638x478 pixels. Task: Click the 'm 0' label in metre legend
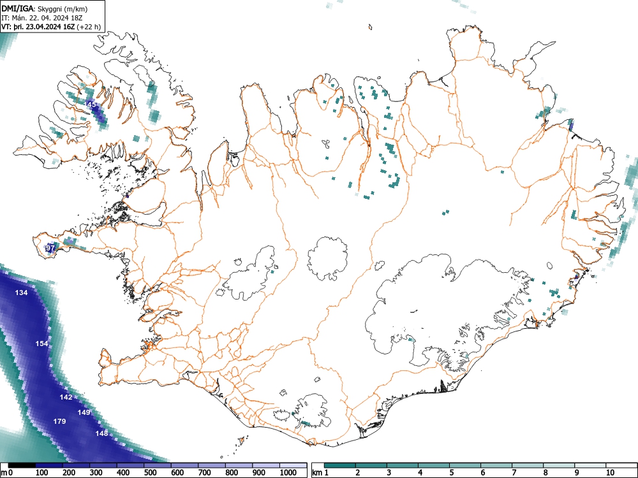[x=6, y=473]
